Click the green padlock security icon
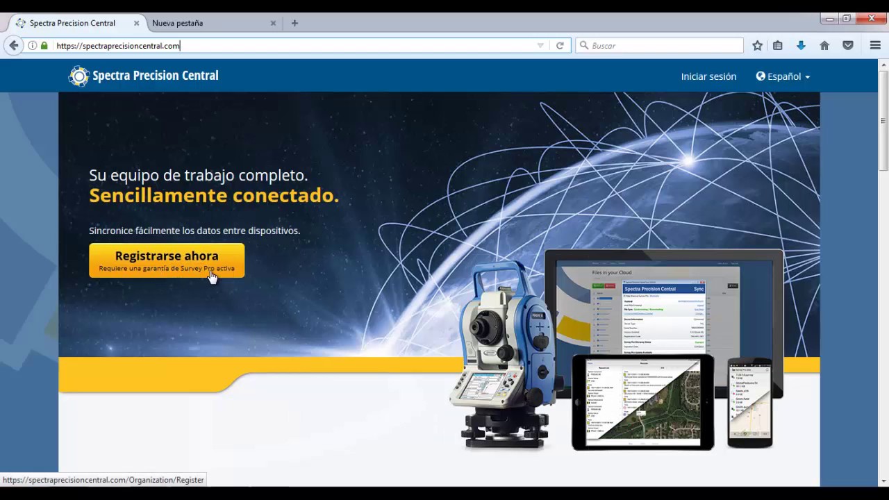Image resolution: width=889 pixels, height=500 pixels. [x=44, y=45]
